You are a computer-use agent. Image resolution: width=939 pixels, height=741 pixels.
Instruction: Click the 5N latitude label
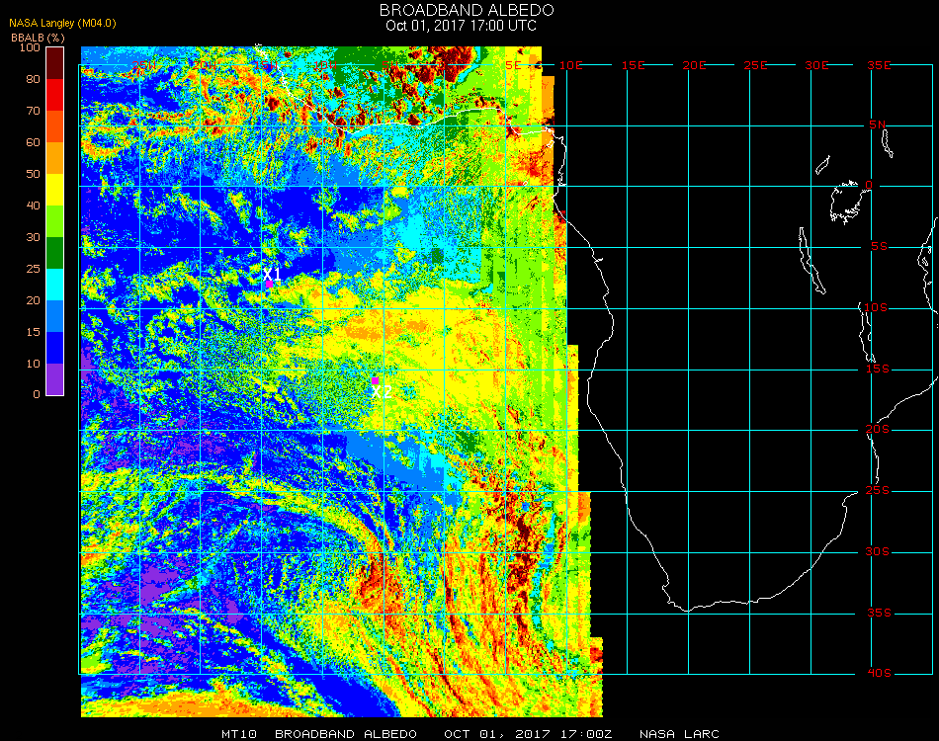click(x=878, y=124)
